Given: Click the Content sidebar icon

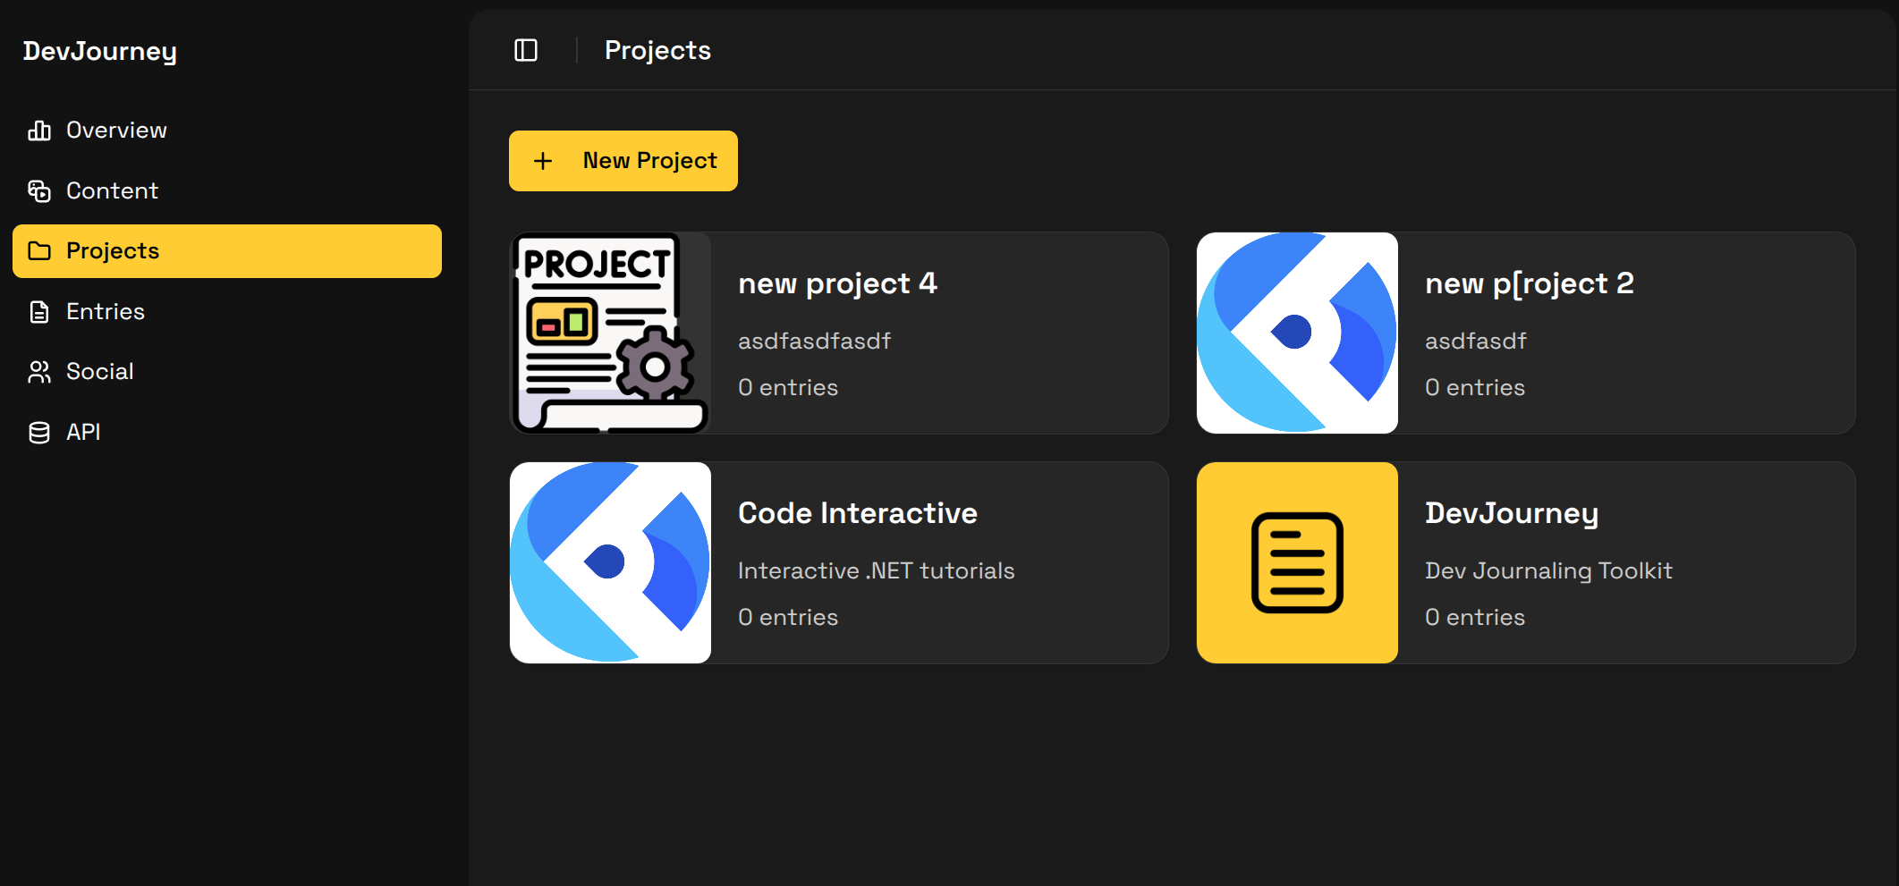Looking at the screenshot, I should pyautogui.click(x=39, y=190).
